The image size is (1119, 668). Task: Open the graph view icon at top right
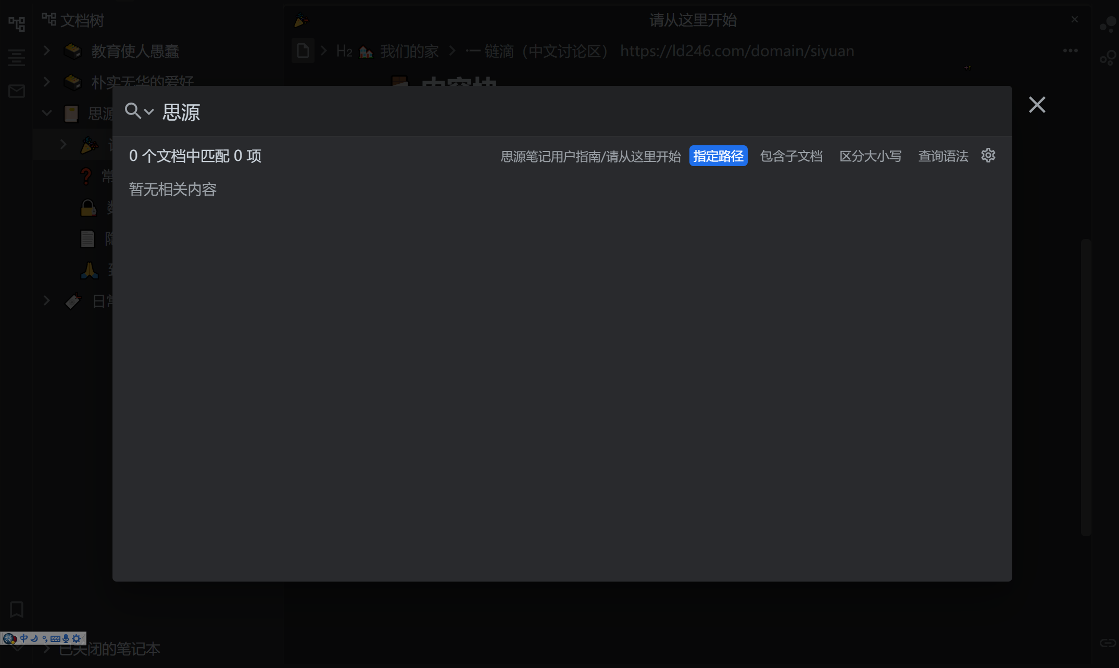tap(1108, 24)
